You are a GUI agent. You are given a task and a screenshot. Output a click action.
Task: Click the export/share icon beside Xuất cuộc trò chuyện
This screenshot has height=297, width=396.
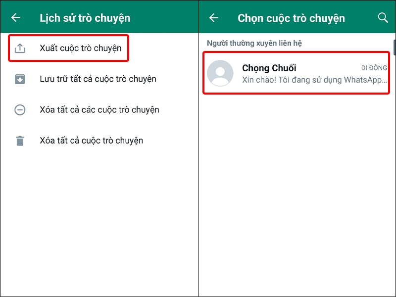pos(20,48)
